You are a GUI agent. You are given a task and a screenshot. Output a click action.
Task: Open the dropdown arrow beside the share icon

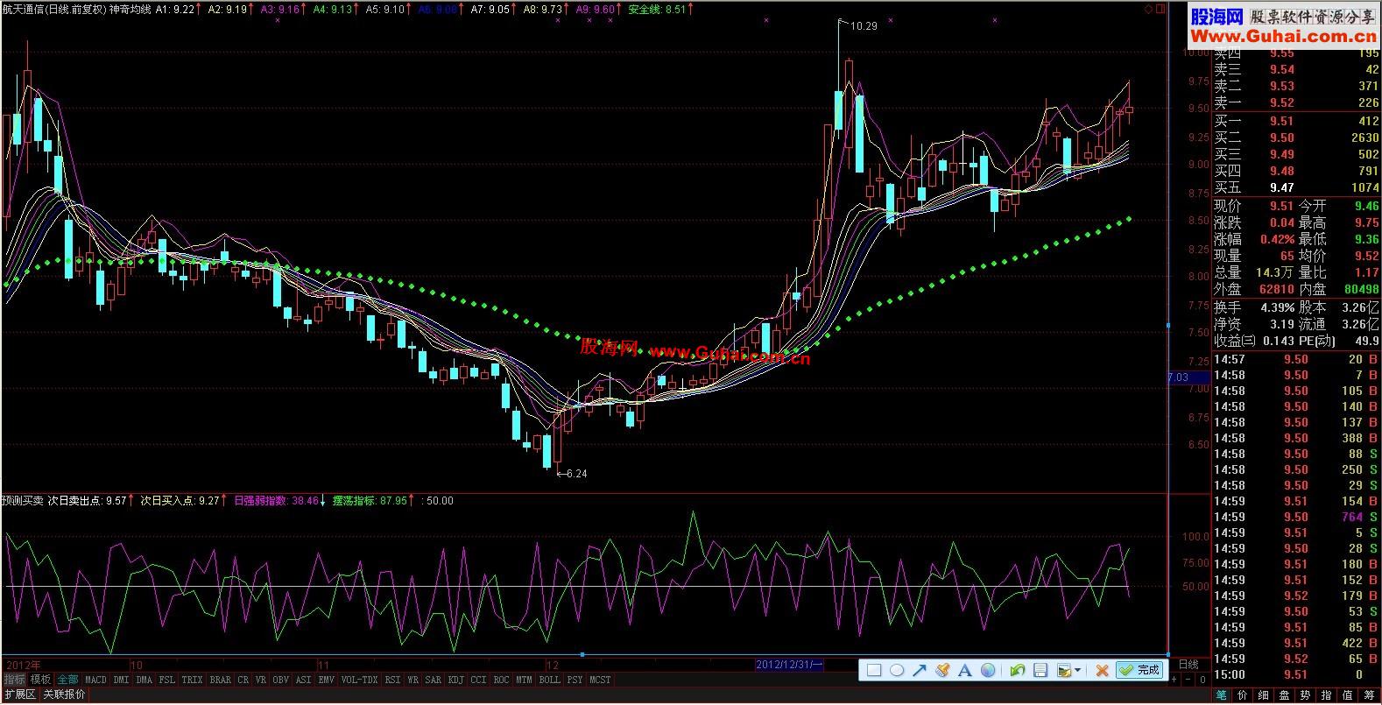(1078, 671)
